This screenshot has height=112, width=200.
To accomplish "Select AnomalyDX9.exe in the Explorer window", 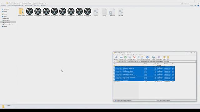I will (46, 12).
